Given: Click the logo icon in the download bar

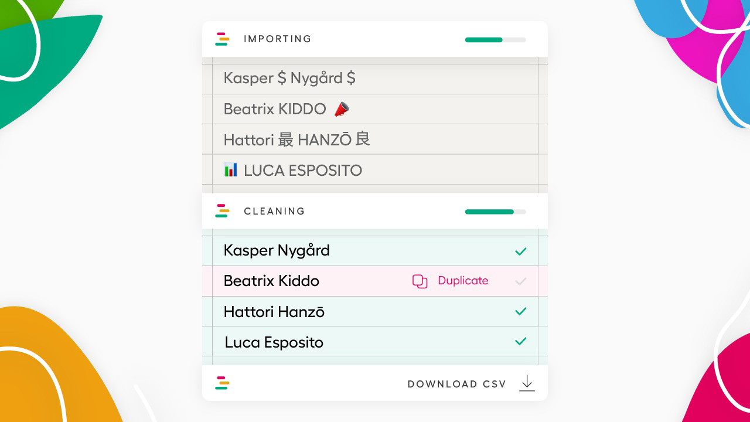Looking at the screenshot, I should (x=221, y=383).
